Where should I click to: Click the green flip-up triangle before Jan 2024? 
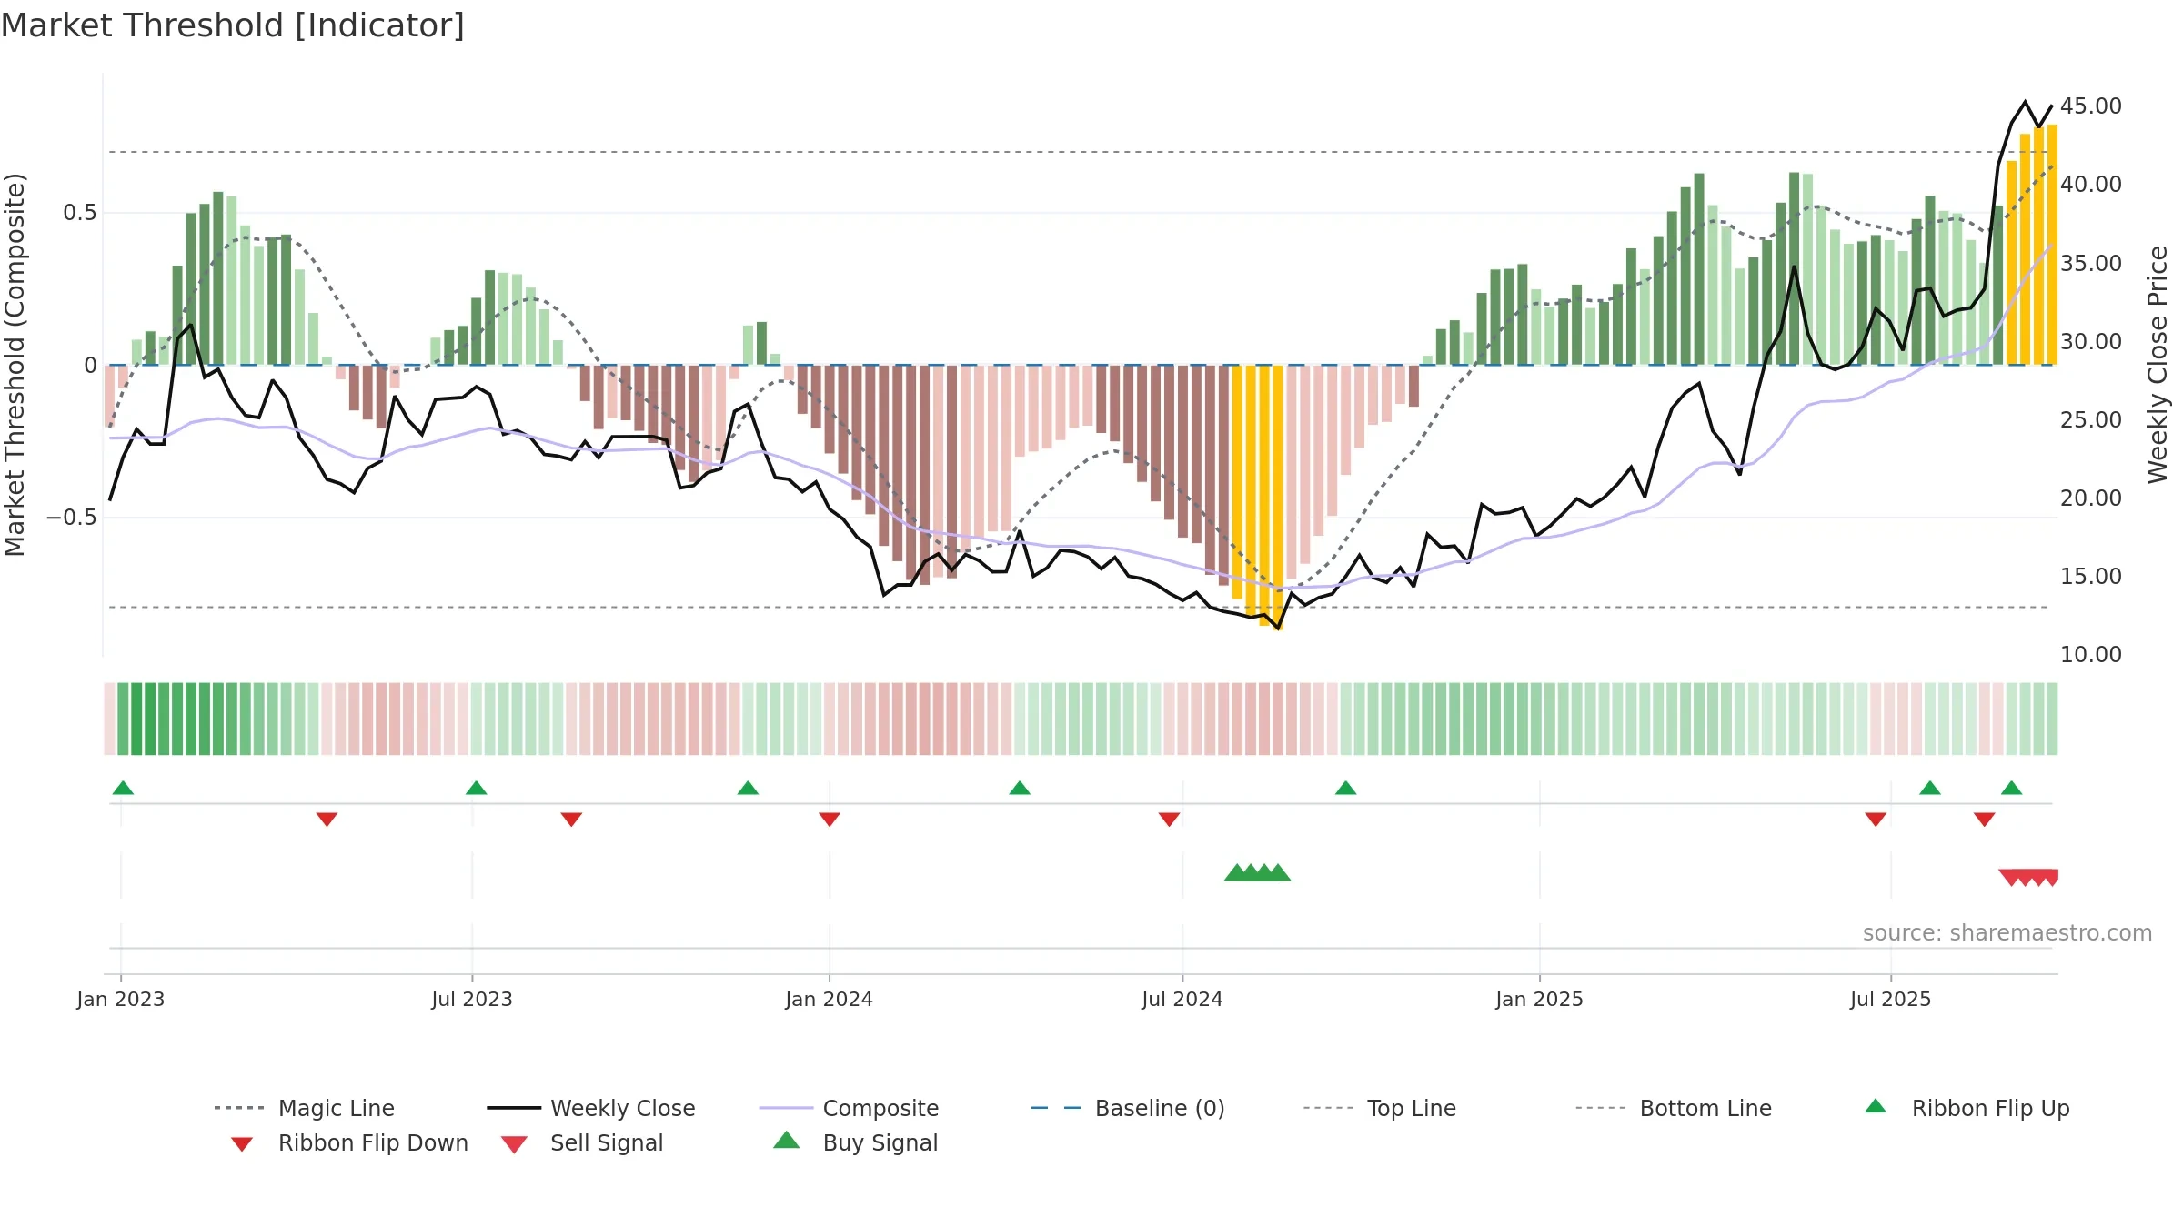(748, 788)
